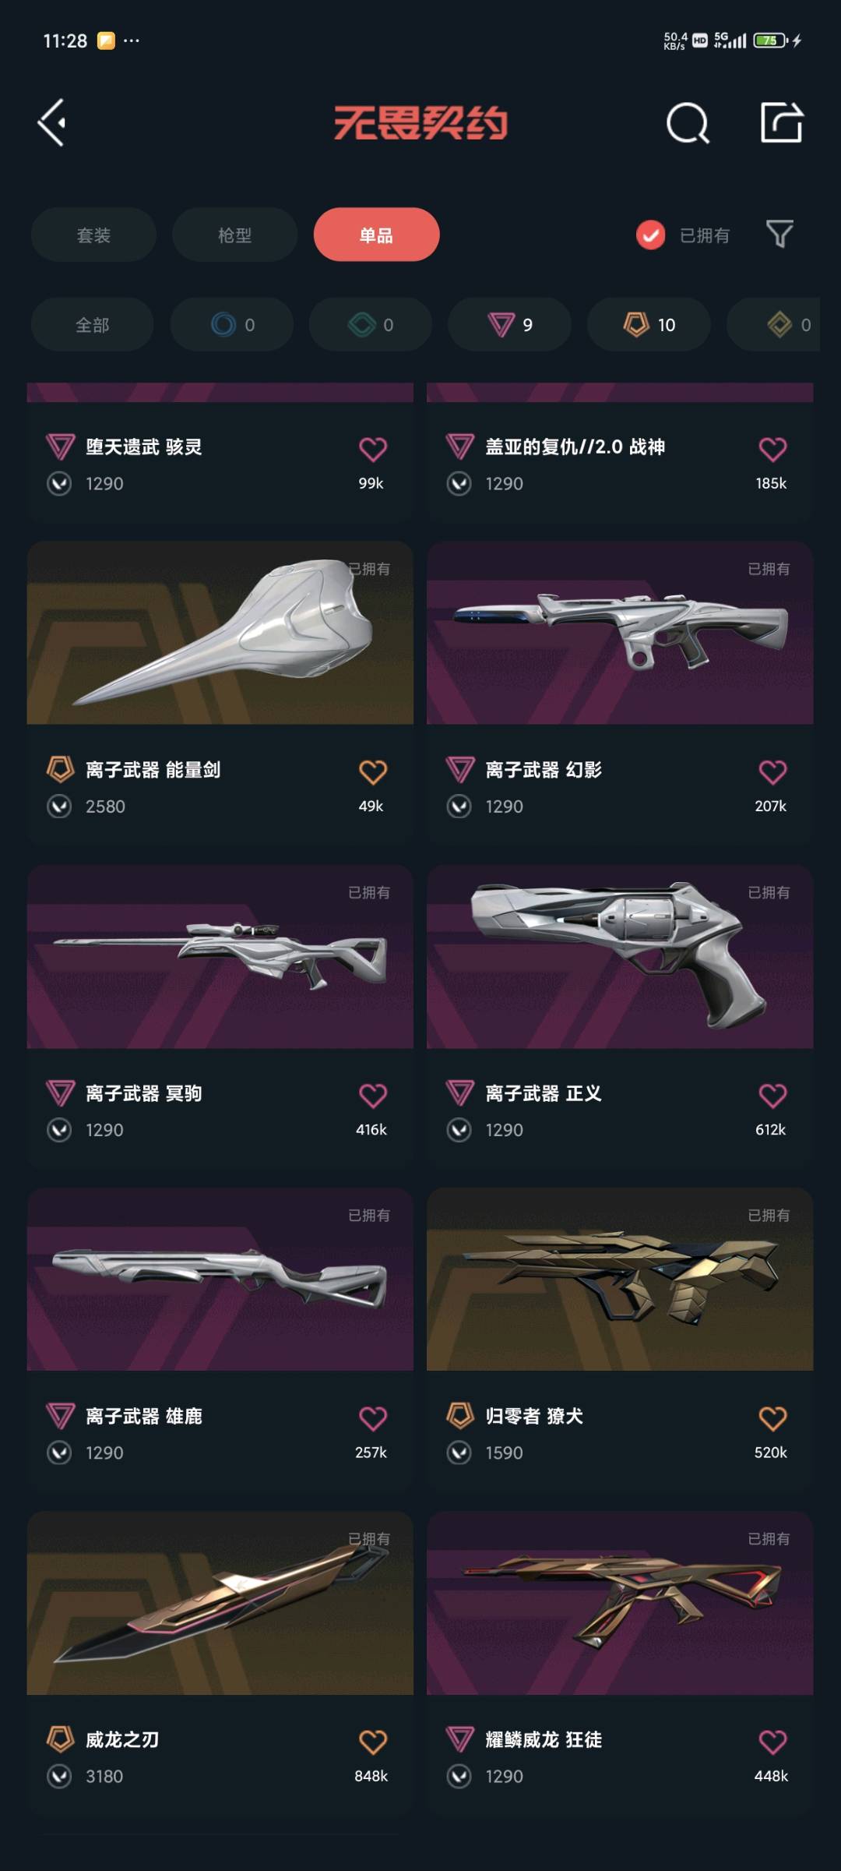This screenshot has width=841, height=1871.
Task: Toggle the 已拥有 owned checkbox
Action: (650, 235)
